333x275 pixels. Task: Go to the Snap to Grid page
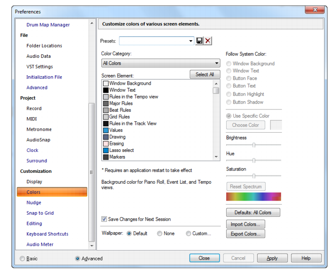pyautogui.click(x=40, y=213)
